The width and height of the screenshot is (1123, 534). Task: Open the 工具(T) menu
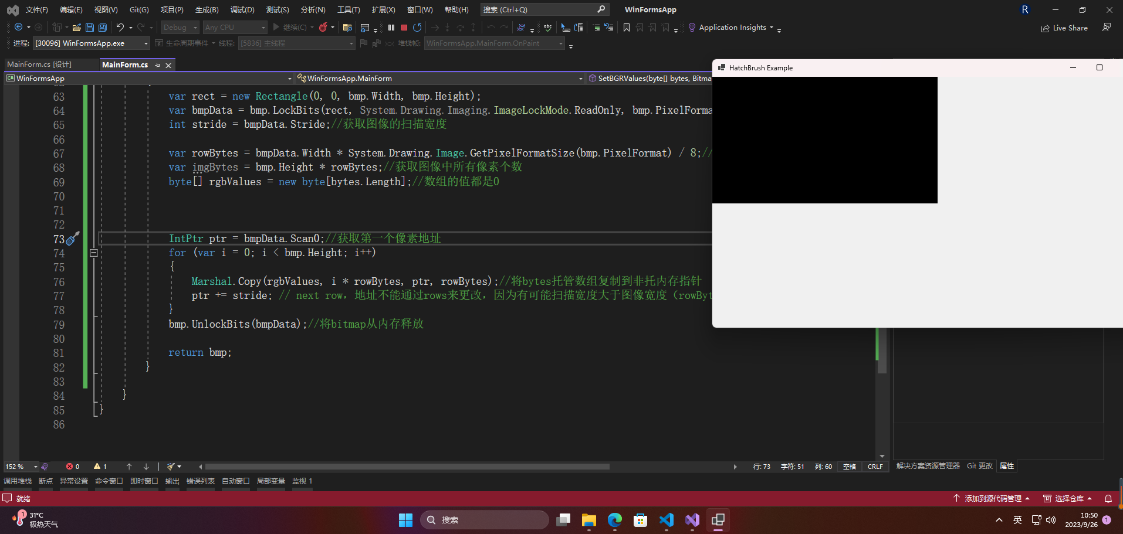(x=349, y=10)
